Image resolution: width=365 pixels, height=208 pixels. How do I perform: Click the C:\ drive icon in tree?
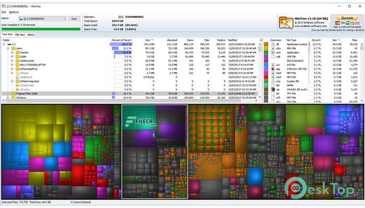click(9, 44)
